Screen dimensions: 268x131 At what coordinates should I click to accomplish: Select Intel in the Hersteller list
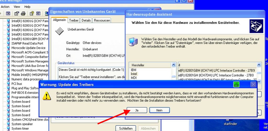tap(134, 74)
